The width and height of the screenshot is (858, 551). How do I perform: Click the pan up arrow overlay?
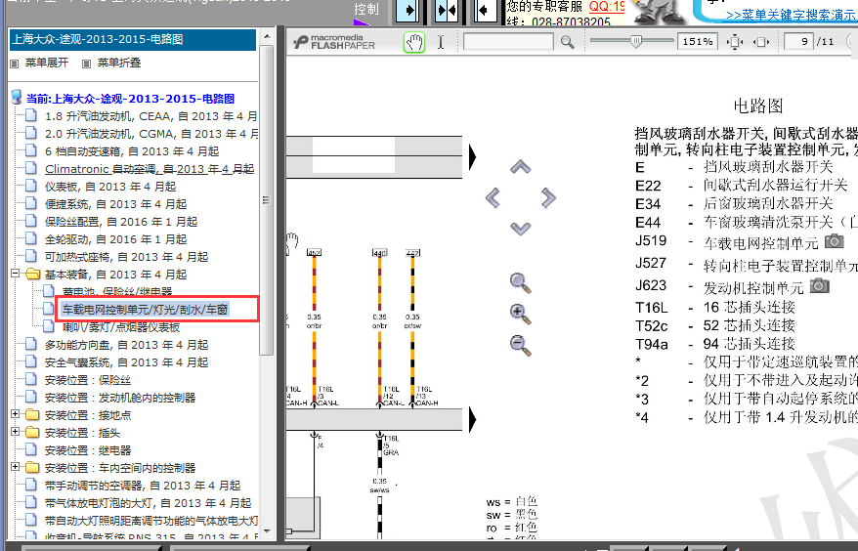[521, 167]
